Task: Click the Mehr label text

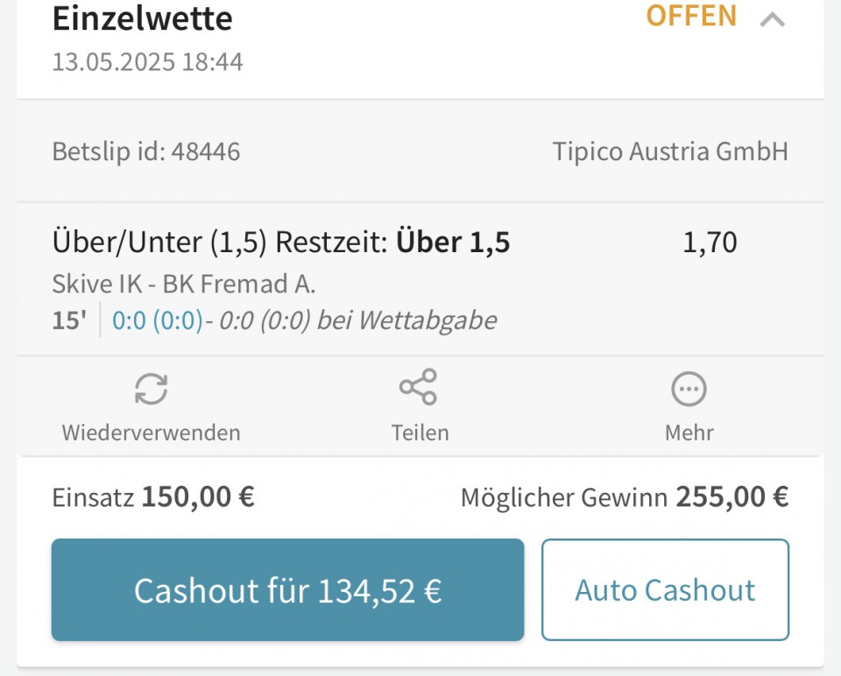Action: click(x=689, y=433)
